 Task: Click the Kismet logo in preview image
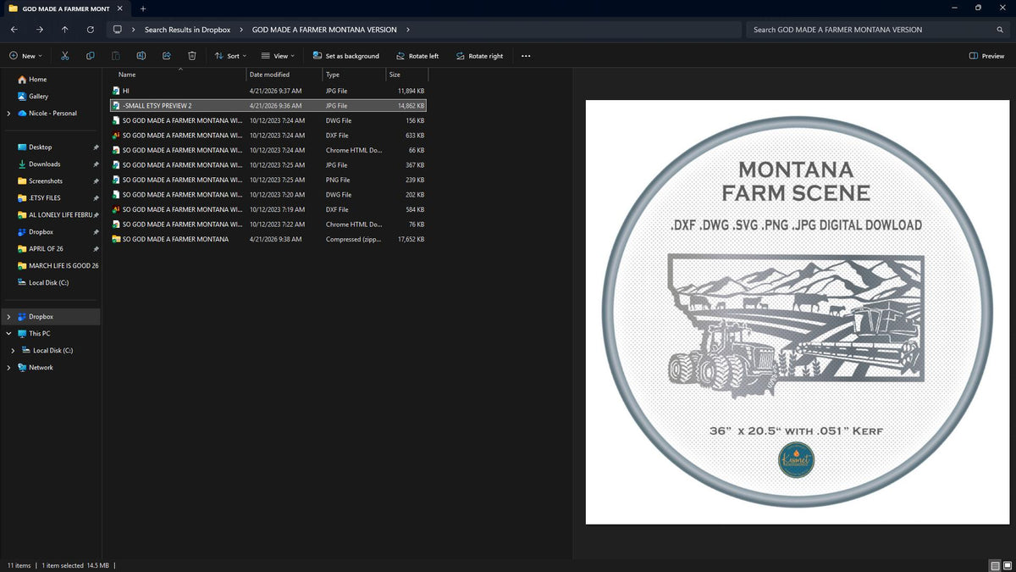(x=796, y=460)
